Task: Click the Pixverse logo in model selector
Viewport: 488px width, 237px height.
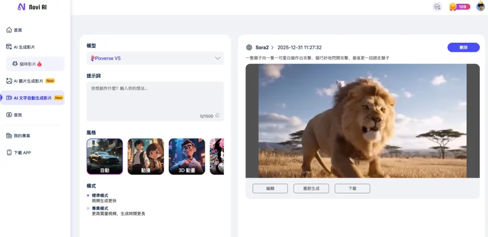Action: [92, 58]
